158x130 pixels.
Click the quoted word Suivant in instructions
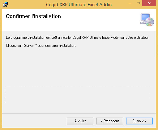coord(30,46)
